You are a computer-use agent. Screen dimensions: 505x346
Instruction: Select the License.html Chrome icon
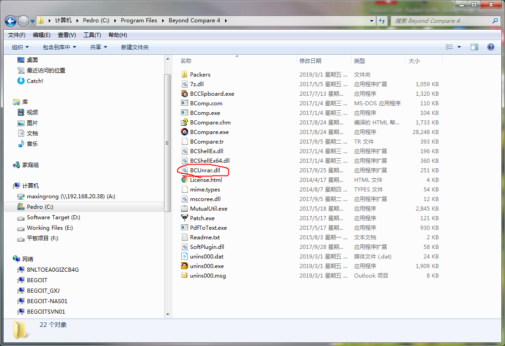(x=185, y=180)
